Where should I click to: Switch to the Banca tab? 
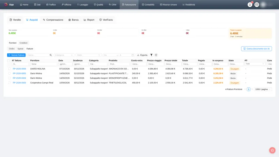74,20
